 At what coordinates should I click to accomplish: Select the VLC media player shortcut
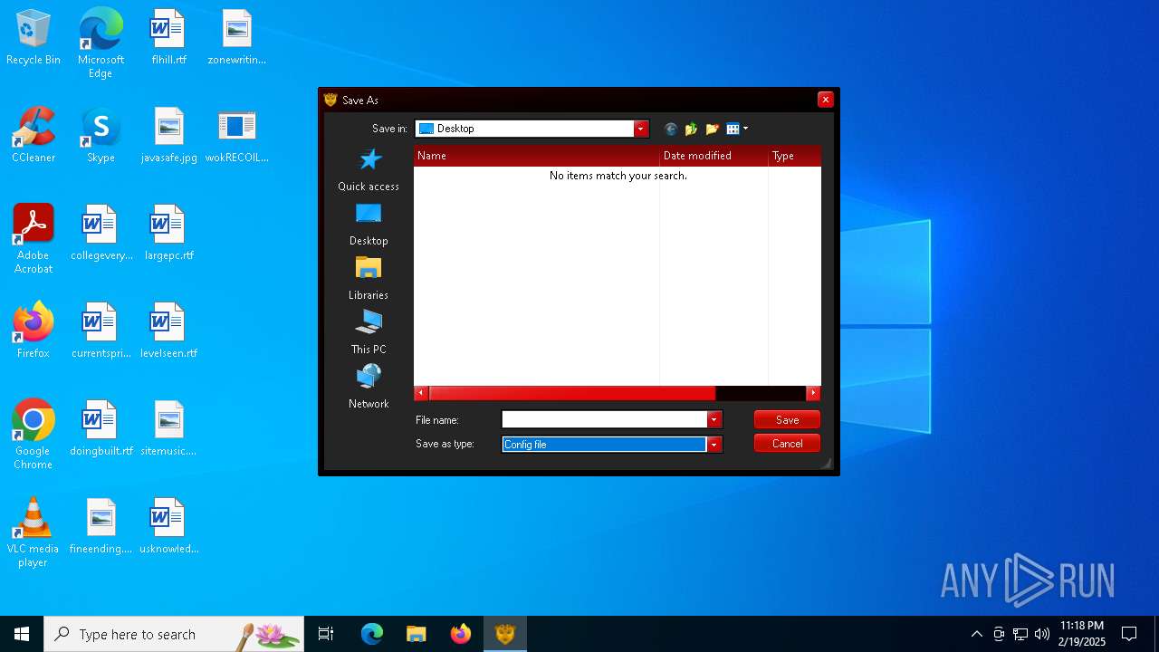pyautogui.click(x=34, y=532)
